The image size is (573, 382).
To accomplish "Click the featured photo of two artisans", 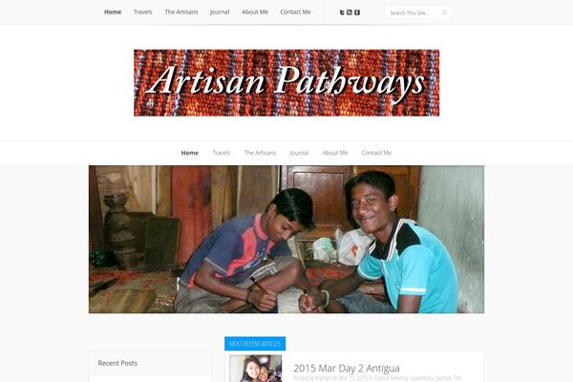I will pos(286,240).
